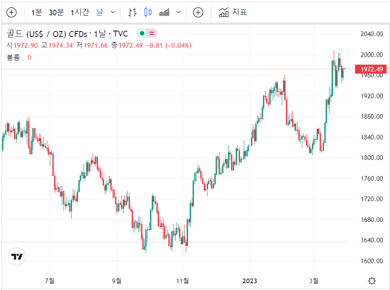This screenshot has width=390, height=290.
Task: Select the 30분 timeframe
Action: pyautogui.click(x=56, y=12)
